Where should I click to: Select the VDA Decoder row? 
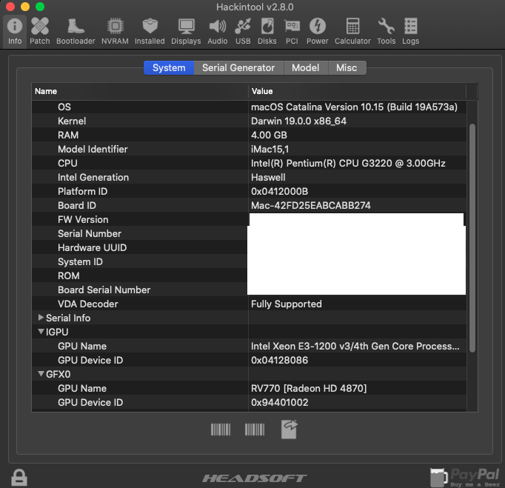point(249,304)
